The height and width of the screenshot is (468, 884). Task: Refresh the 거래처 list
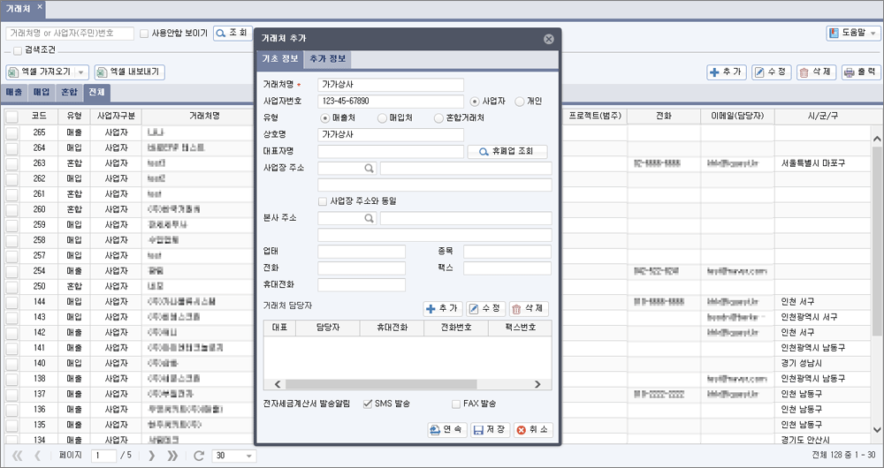[198, 455]
